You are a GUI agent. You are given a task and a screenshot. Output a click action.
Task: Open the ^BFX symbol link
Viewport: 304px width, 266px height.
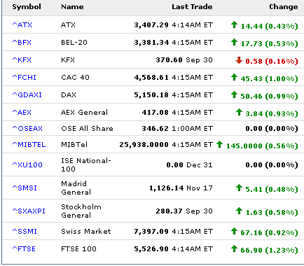(x=22, y=42)
